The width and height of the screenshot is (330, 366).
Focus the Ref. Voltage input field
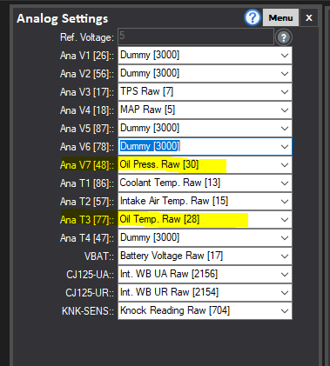196,37
